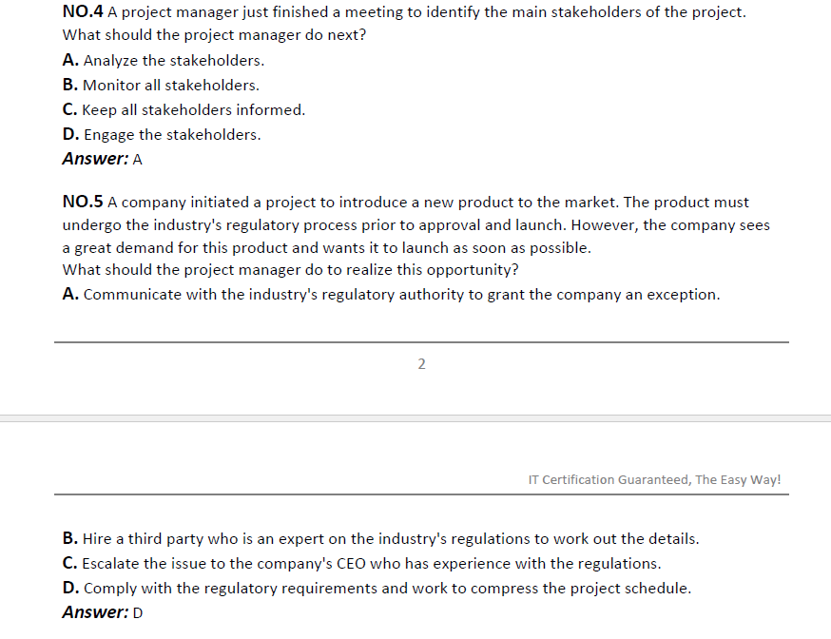Click header 'IT Certification Guaranteed, The Easy Way!'
Viewport: 831px width, 639px height.
[654, 479]
